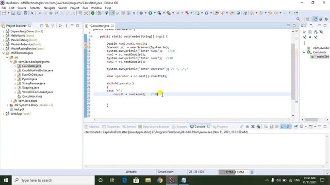Viewport: 330px width, 185px height.
Task: Click the Back navigation arrow in toolbar
Action: pos(276,13)
